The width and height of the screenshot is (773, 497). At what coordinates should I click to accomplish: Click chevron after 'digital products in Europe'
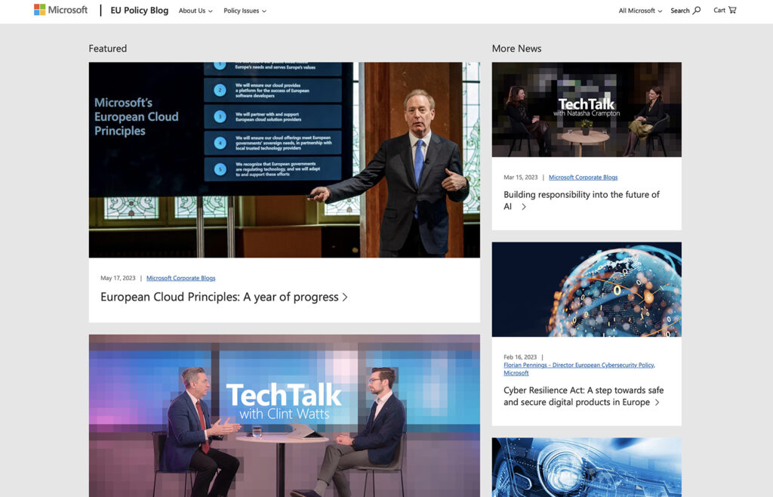pos(658,403)
